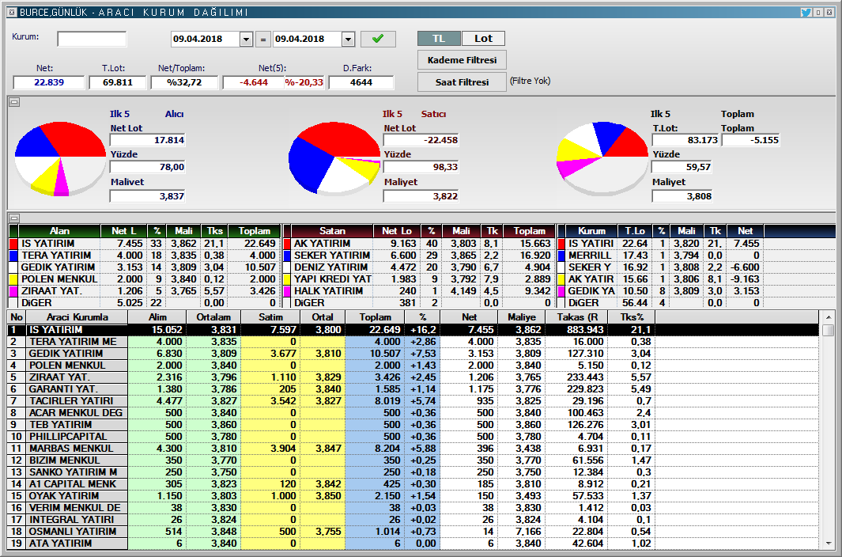Click blue swatch beside MERRILL

[561, 256]
